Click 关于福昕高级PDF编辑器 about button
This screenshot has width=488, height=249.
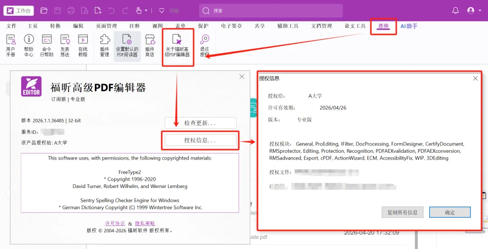177,46
